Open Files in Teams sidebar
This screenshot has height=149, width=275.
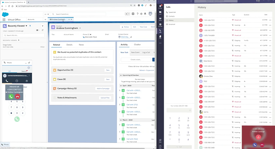160,37
